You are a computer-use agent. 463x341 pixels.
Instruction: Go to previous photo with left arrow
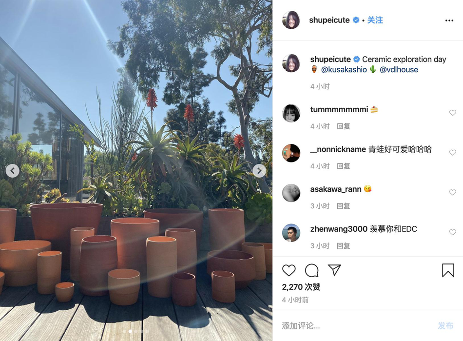[12, 171]
